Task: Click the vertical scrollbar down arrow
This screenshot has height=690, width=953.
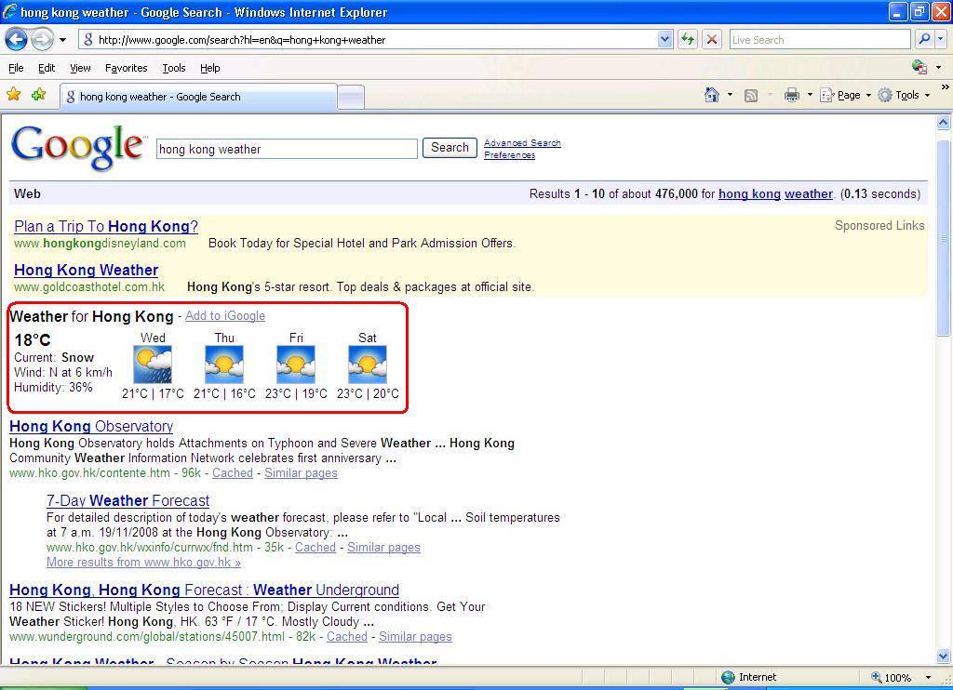Action: click(x=944, y=656)
